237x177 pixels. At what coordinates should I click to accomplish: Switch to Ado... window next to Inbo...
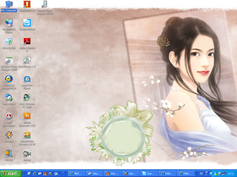113,174
